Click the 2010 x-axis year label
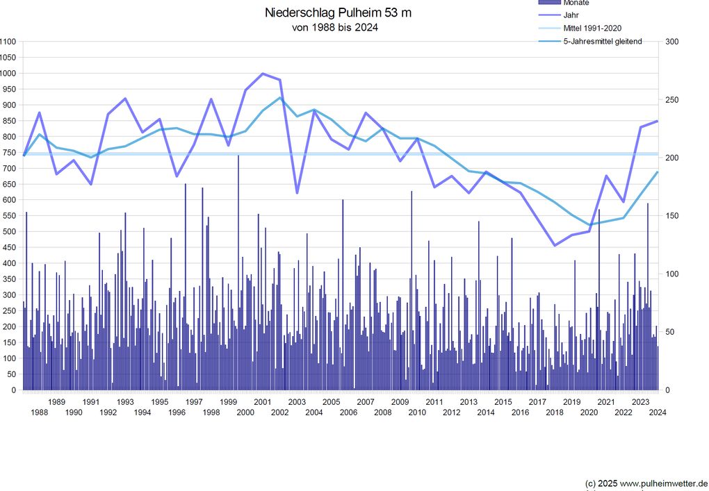709x491 pixels. pyautogui.click(x=417, y=412)
